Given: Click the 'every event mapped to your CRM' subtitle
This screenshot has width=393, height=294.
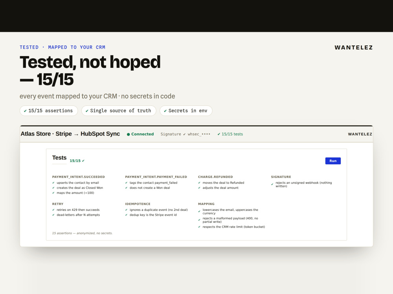Looking at the screenshot, I should click(97, 96).
